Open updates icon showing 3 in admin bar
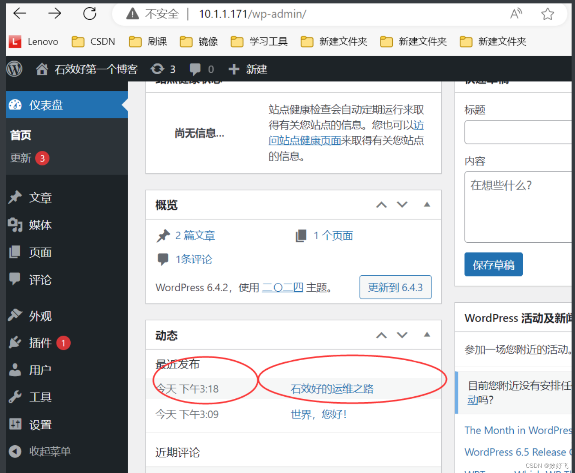Image resolution: width=575 pixels, height=473 pixels. point(163,69)
